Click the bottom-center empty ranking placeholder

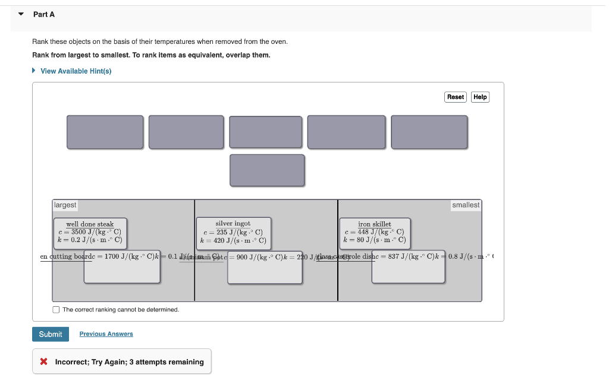coord(267,170)
